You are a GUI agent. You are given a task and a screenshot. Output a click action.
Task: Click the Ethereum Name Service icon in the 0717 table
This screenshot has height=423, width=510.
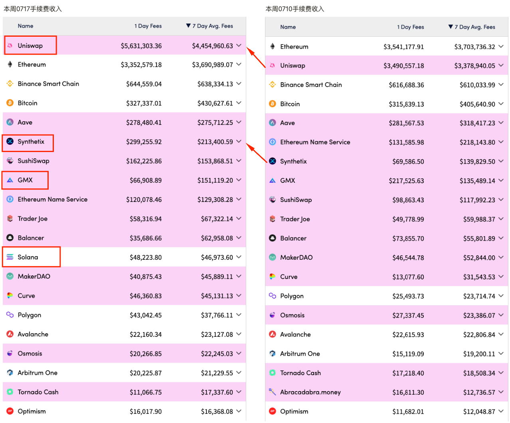[x=10, y=199]
